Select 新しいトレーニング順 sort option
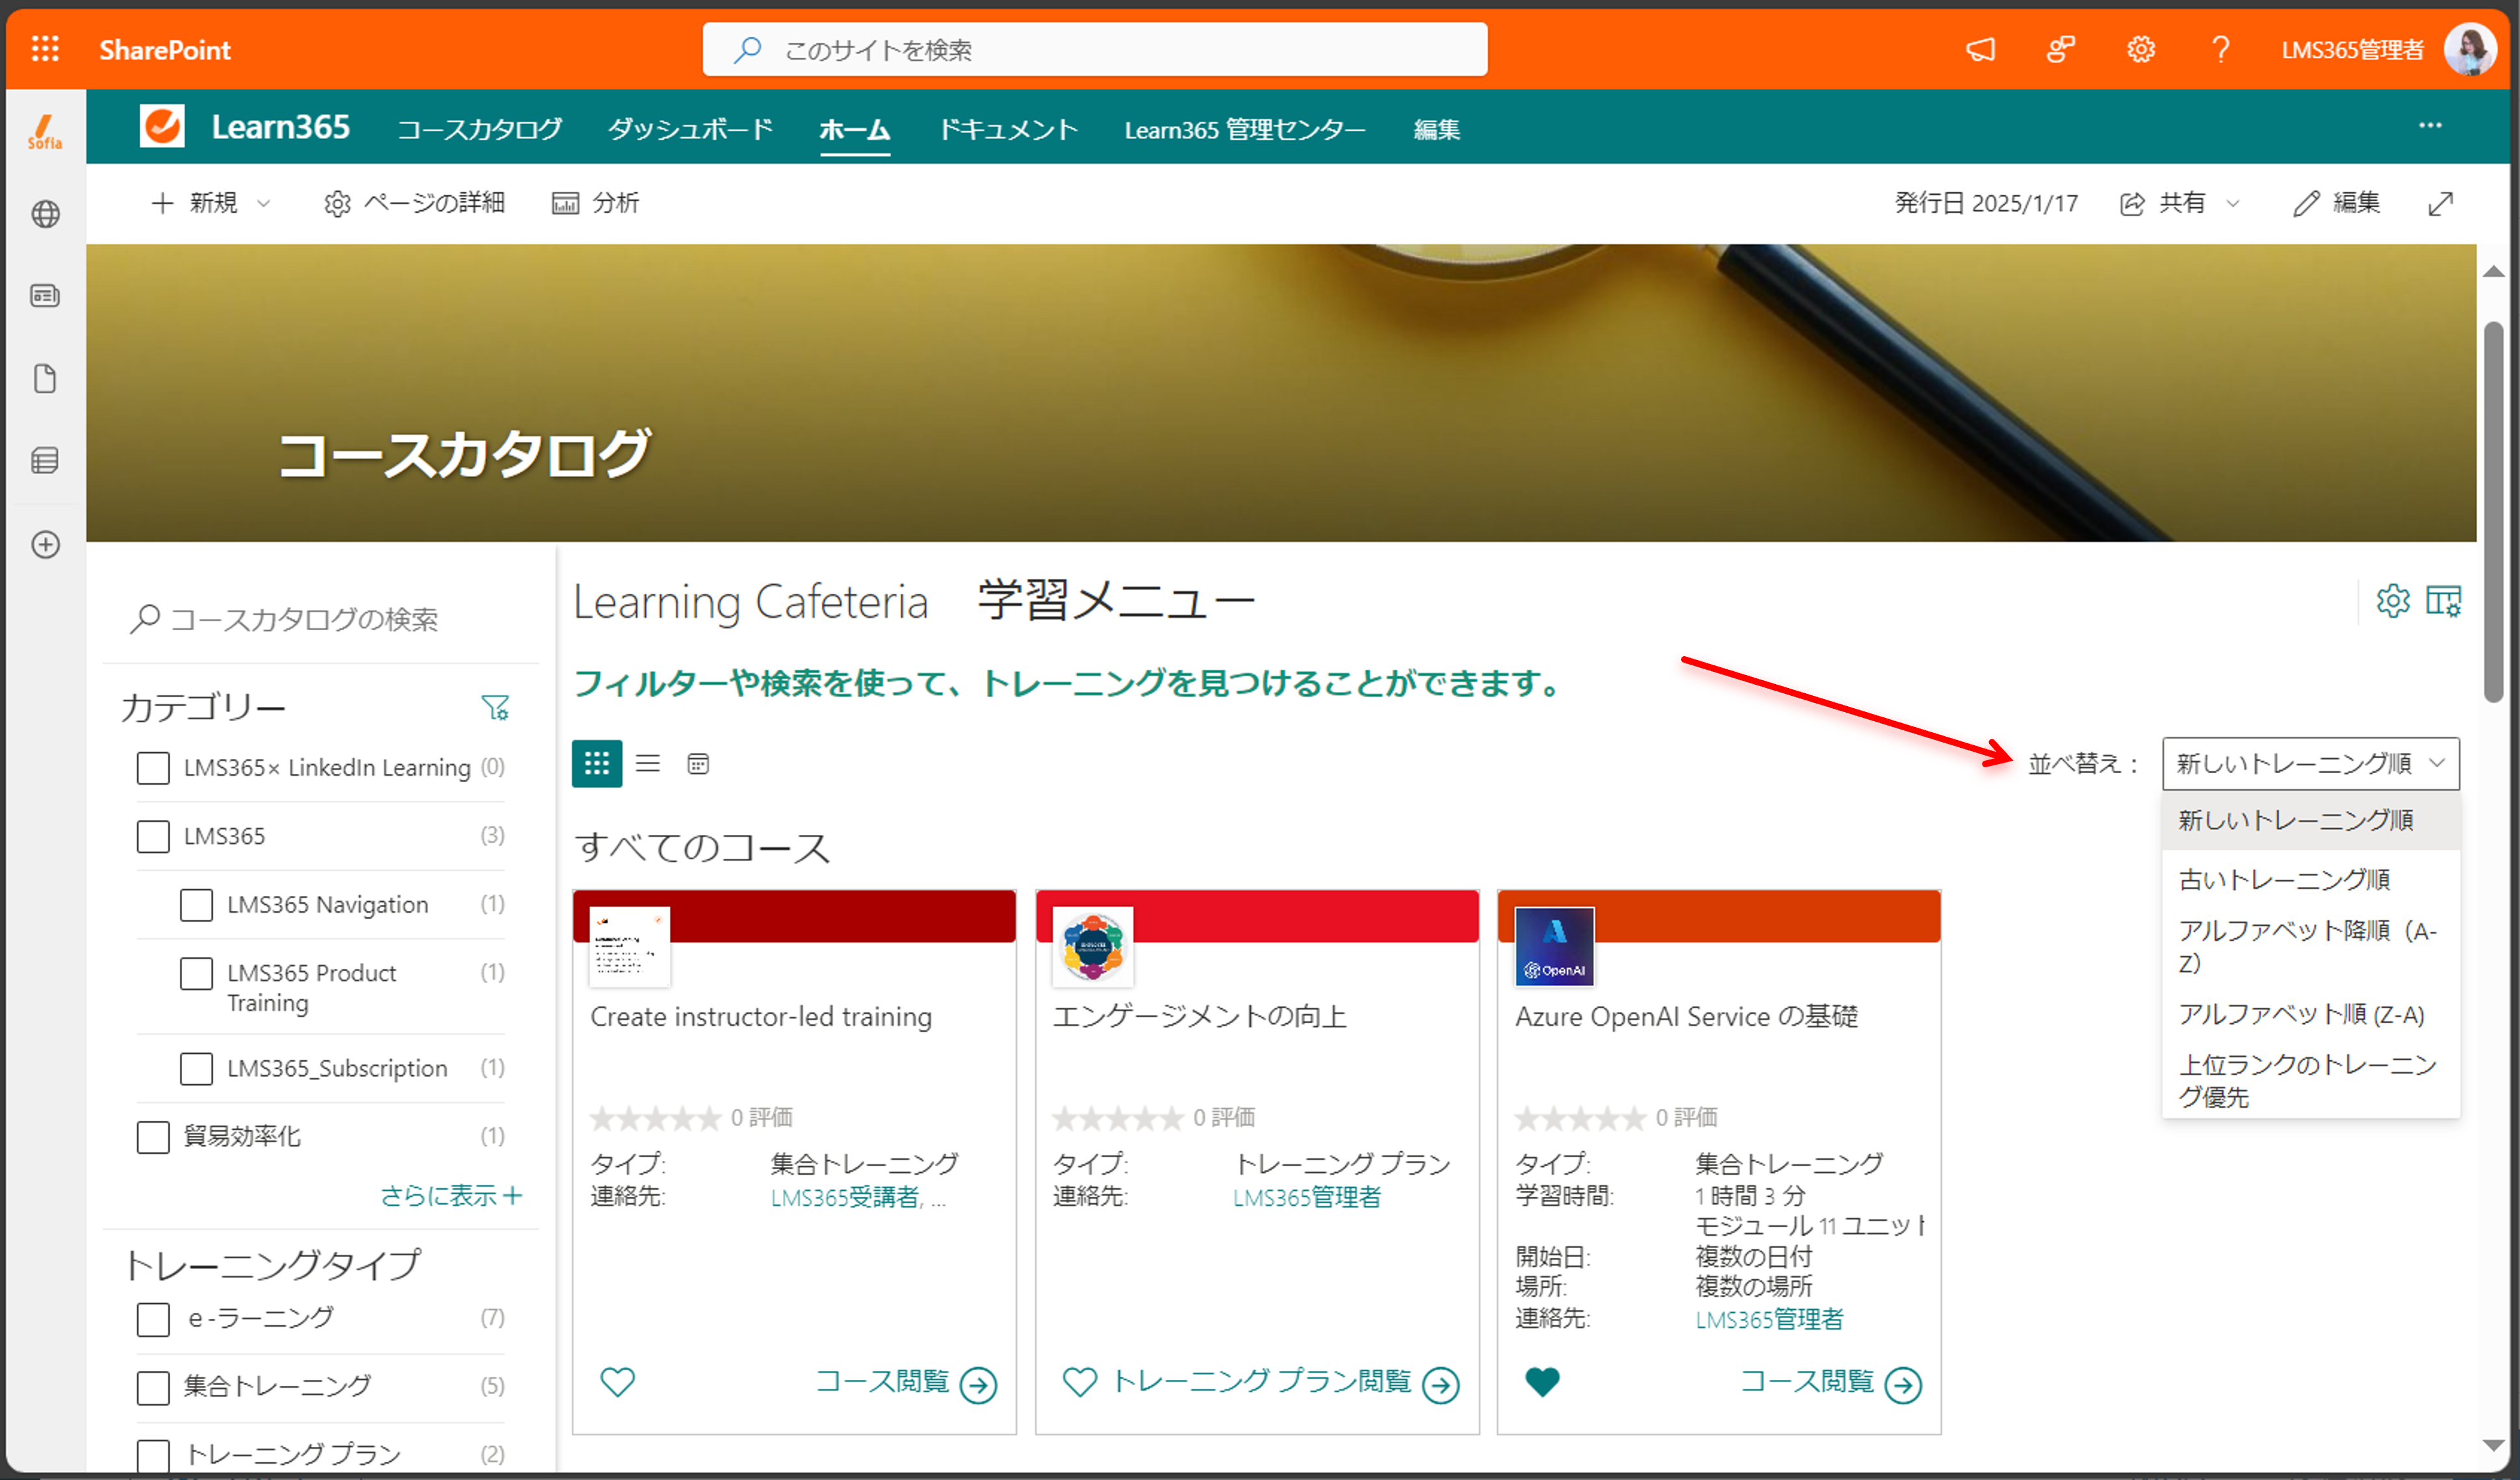The width and height of the screenshot is (2520, 1480). (2310, 821)
